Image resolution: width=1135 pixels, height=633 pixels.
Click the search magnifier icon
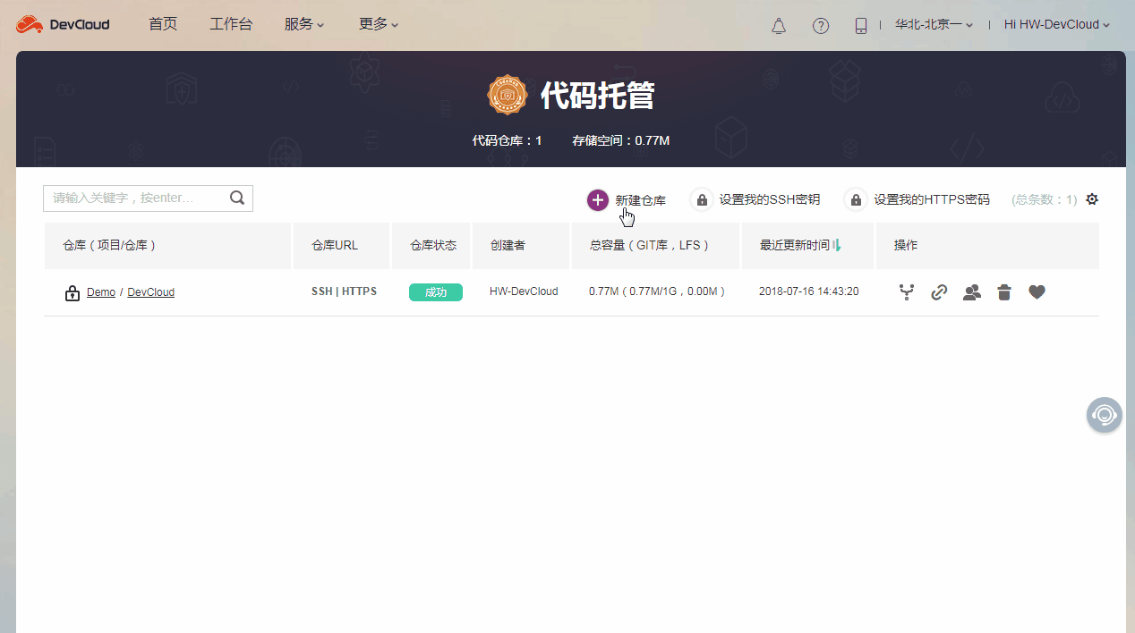(236, 198)
